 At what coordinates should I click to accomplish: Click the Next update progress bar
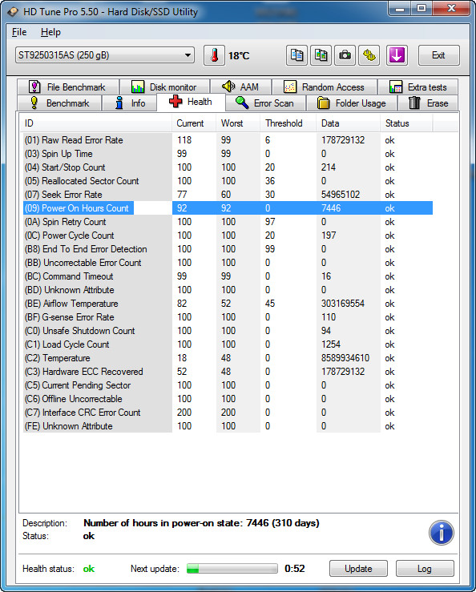(232, 568)
